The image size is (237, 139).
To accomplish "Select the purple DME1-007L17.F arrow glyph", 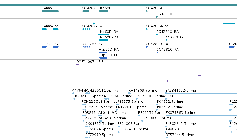I will [78, 65].
